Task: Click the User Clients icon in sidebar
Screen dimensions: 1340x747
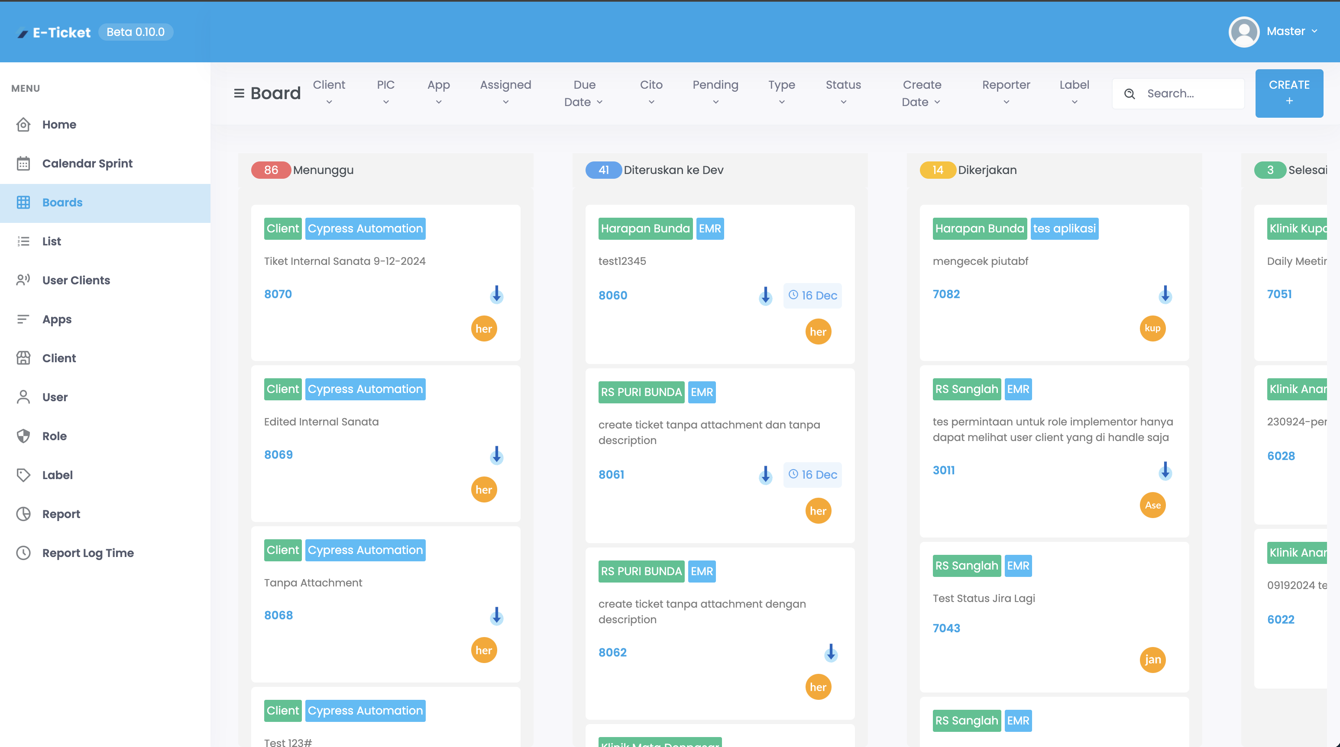Action: [x=23, y=280]
